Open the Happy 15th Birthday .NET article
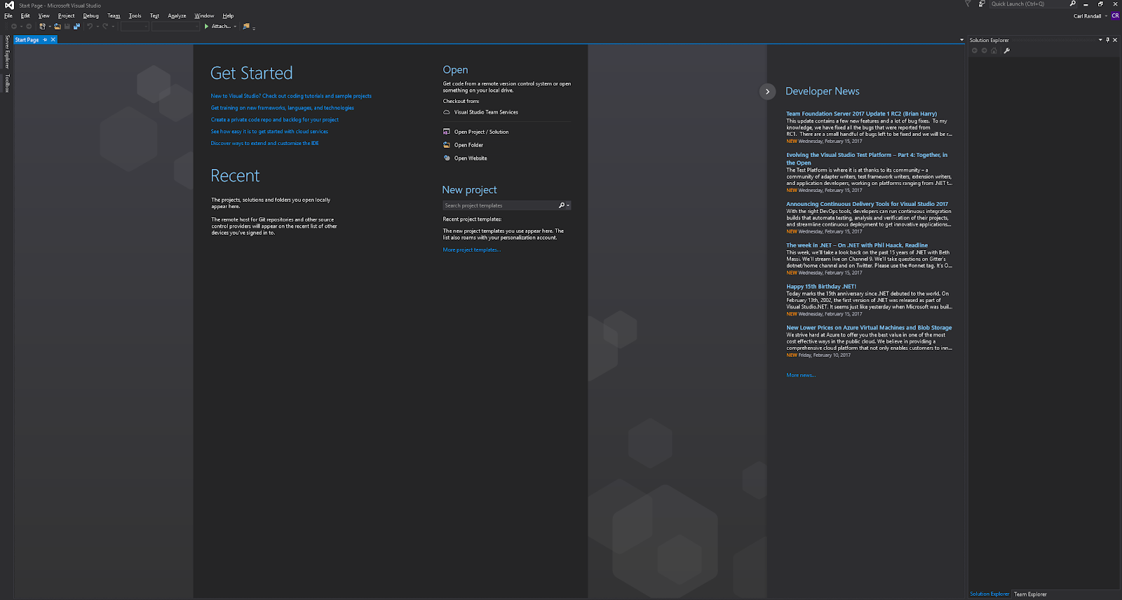The image size is (1122, 600). tap(821, 287)
